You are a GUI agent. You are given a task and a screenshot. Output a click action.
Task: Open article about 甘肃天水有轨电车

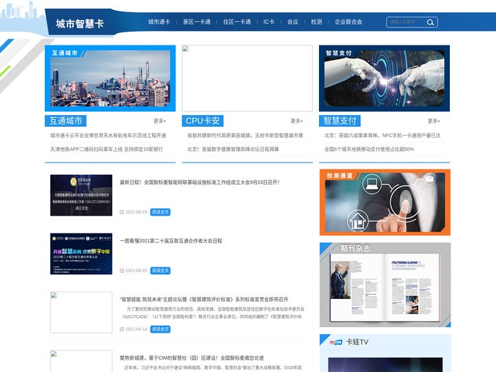click(108, 136)
